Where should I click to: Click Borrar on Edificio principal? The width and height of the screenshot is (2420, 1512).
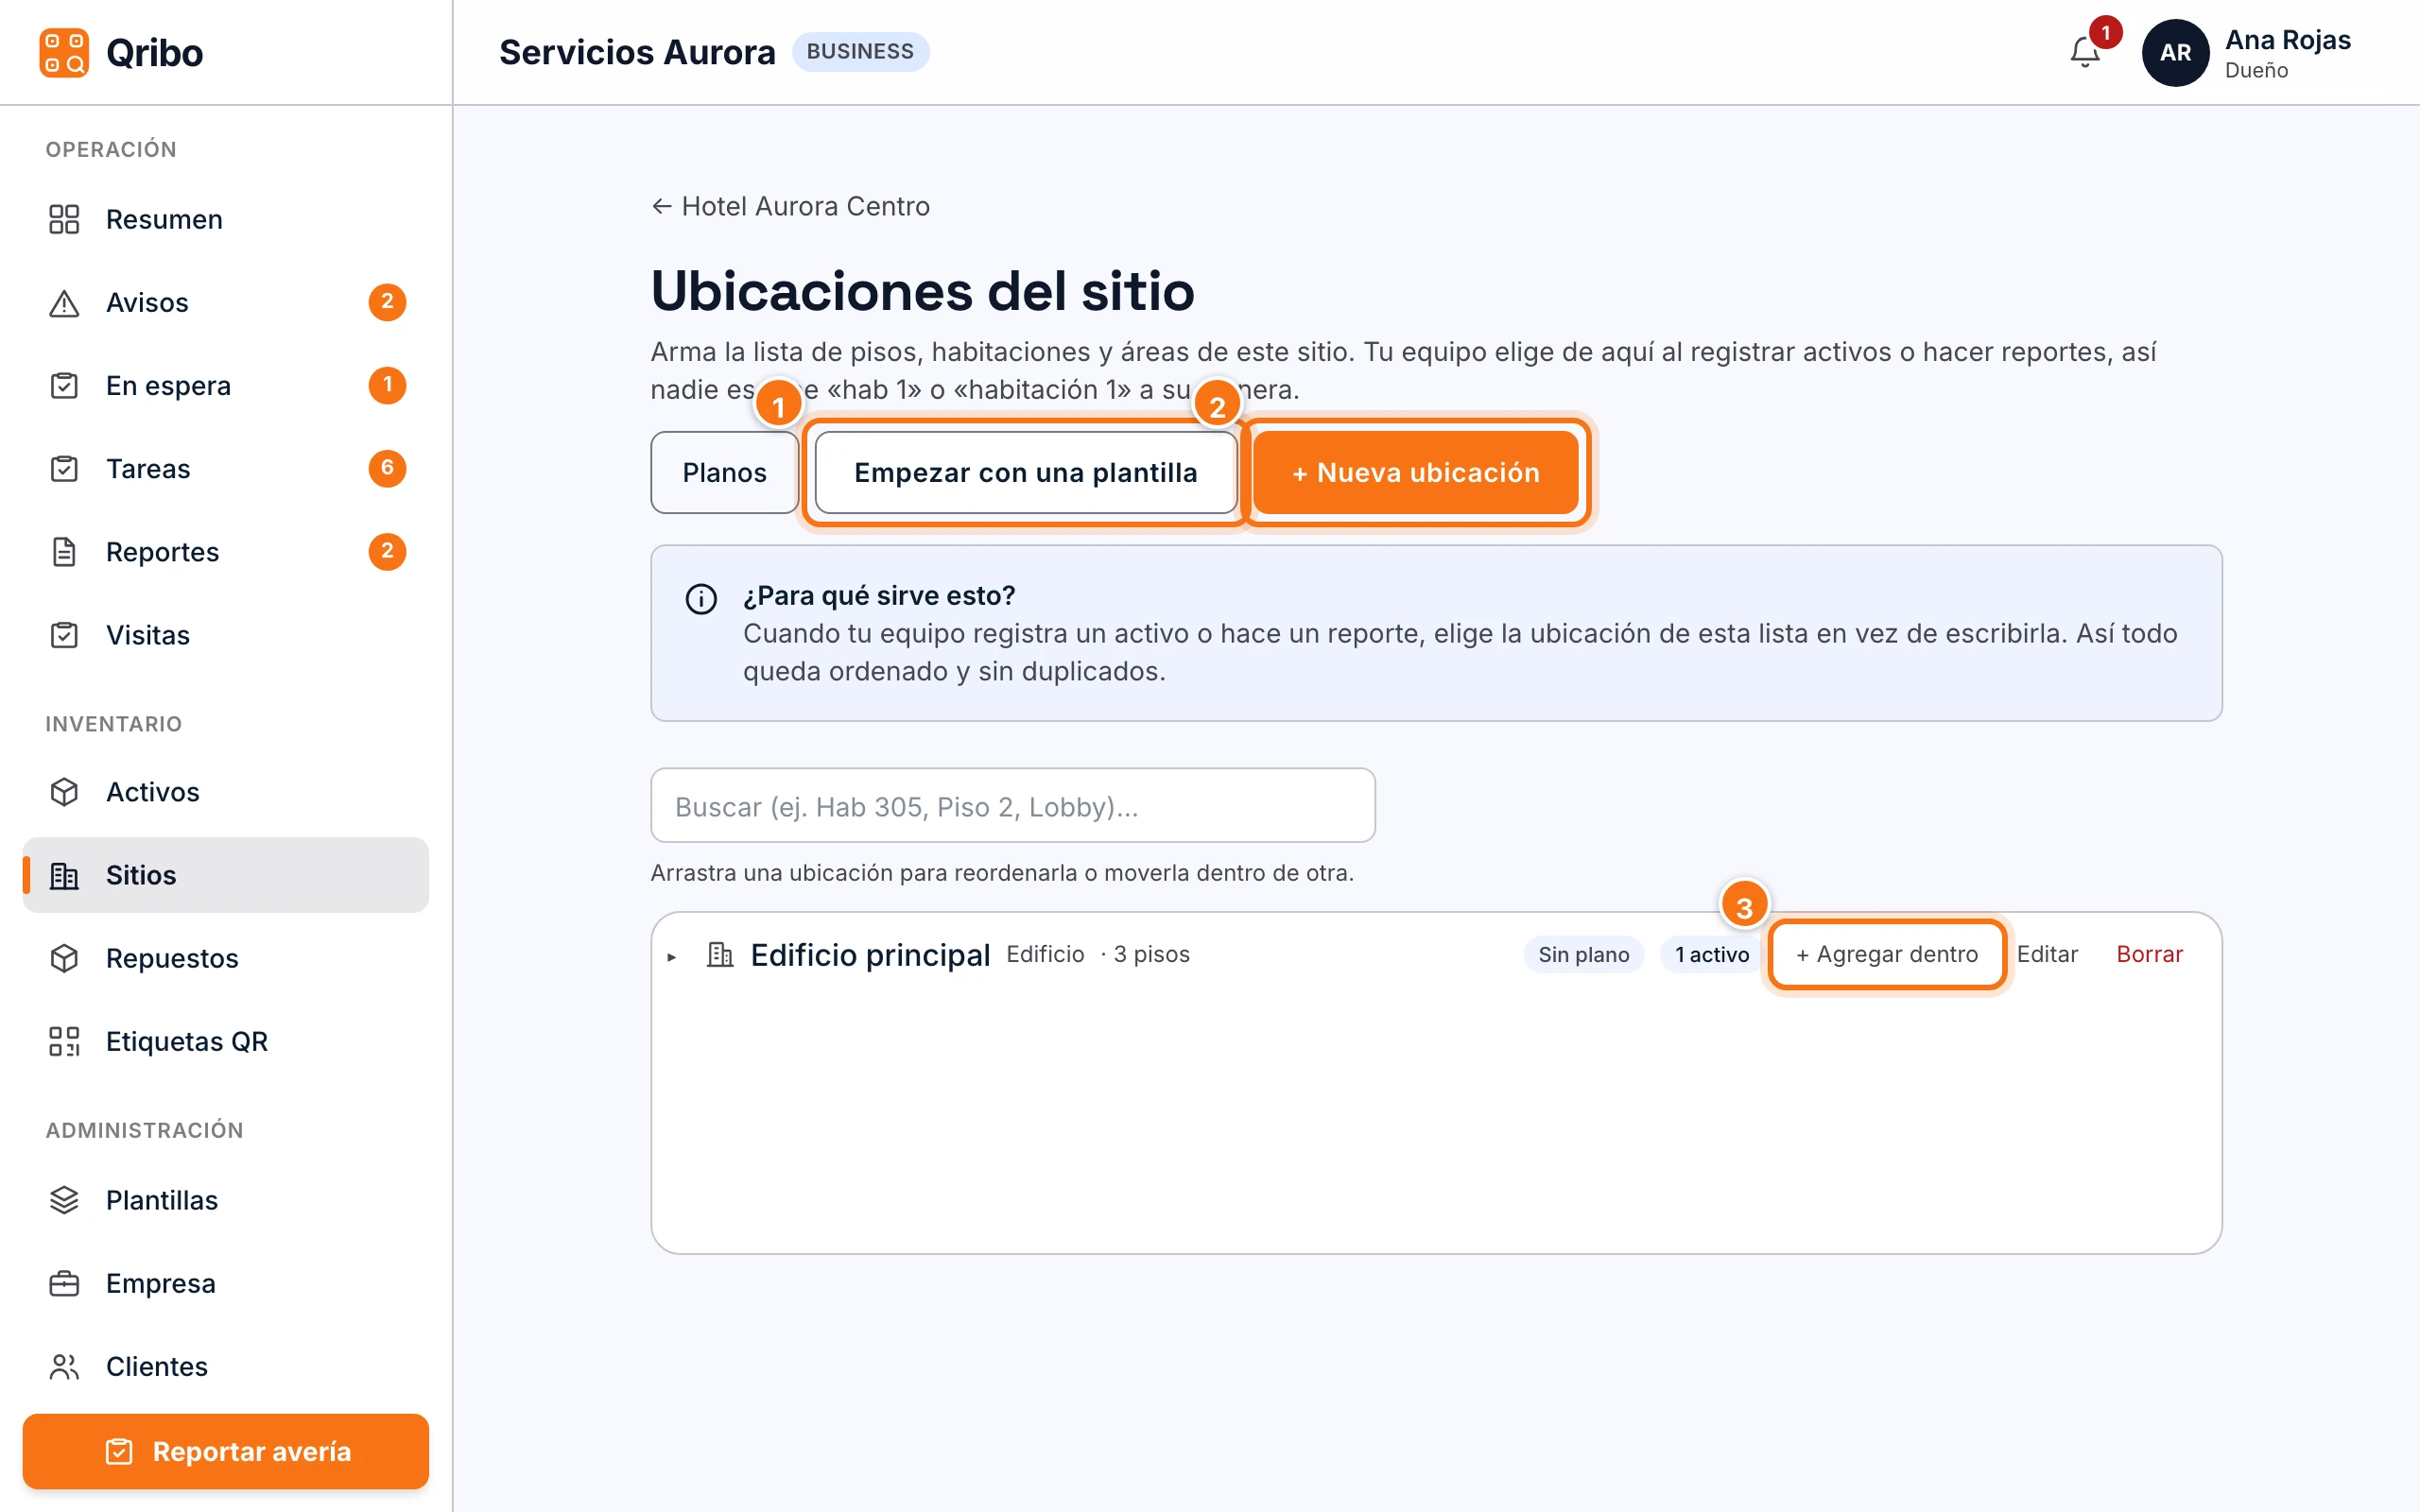click(2149, 954)
